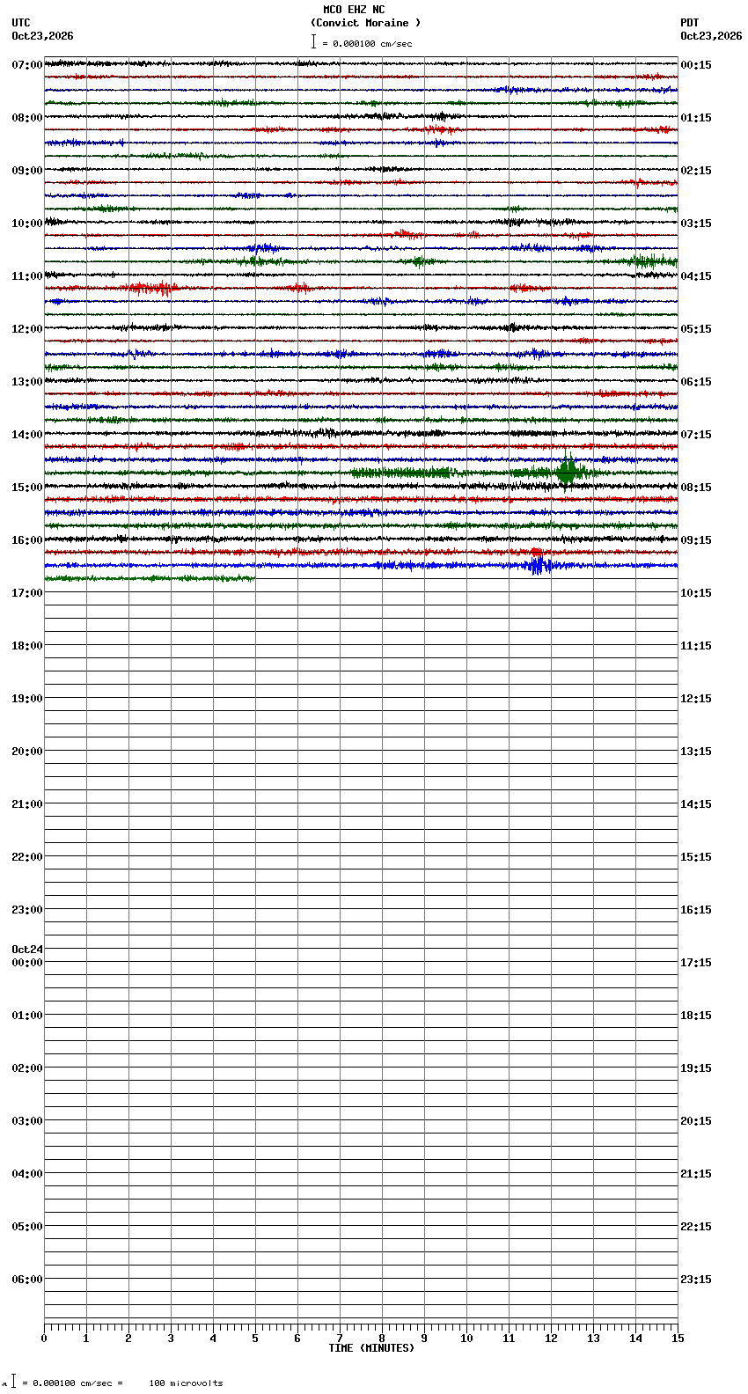
Task: Click the 11:00 UTC row label
Action: [x=27, y=276]
